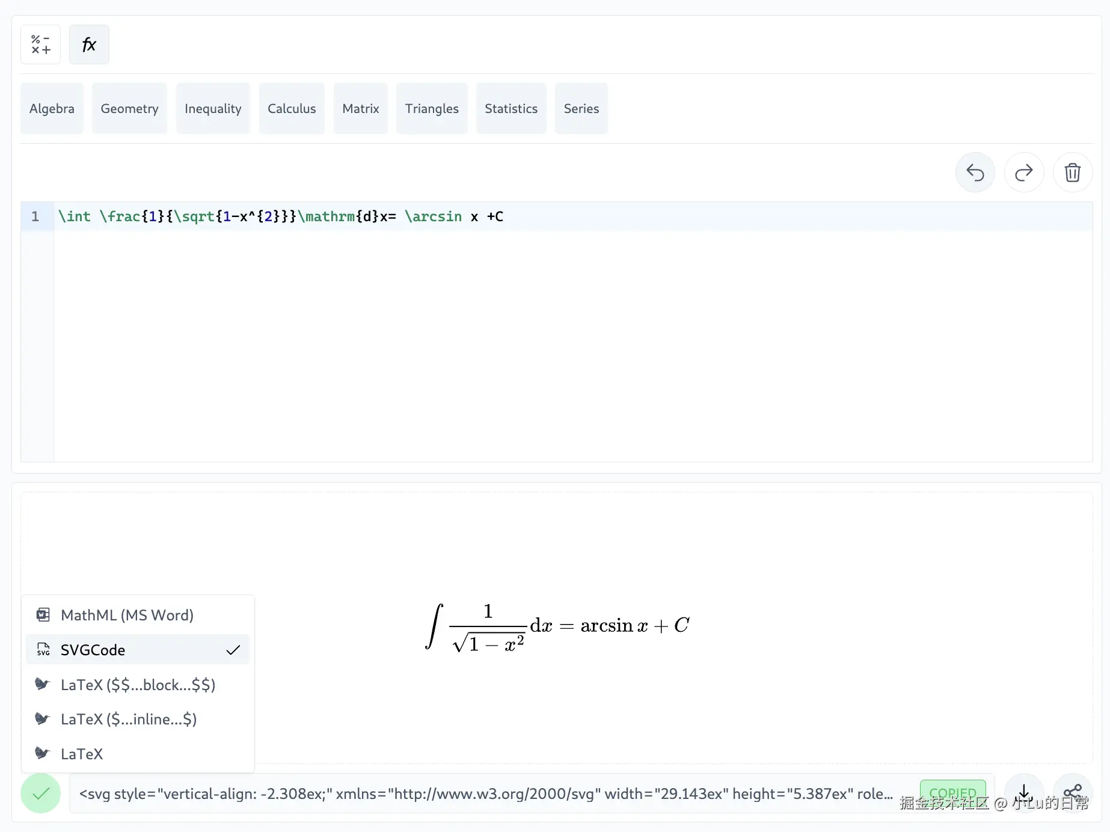The image size is (1110, 832).
Task: Open the Algebra category
Action: click(x=52, y=109)
